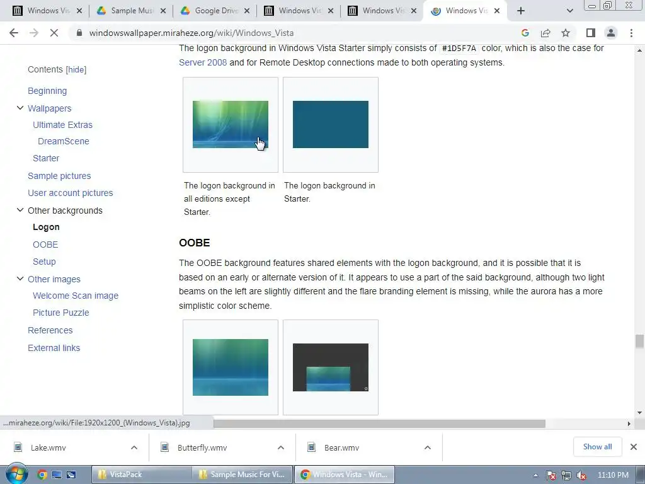Open Sample Music For Vista taskbar window
Image resolution: width=645 pixels, height=484 pixels.
pos(243,475)
